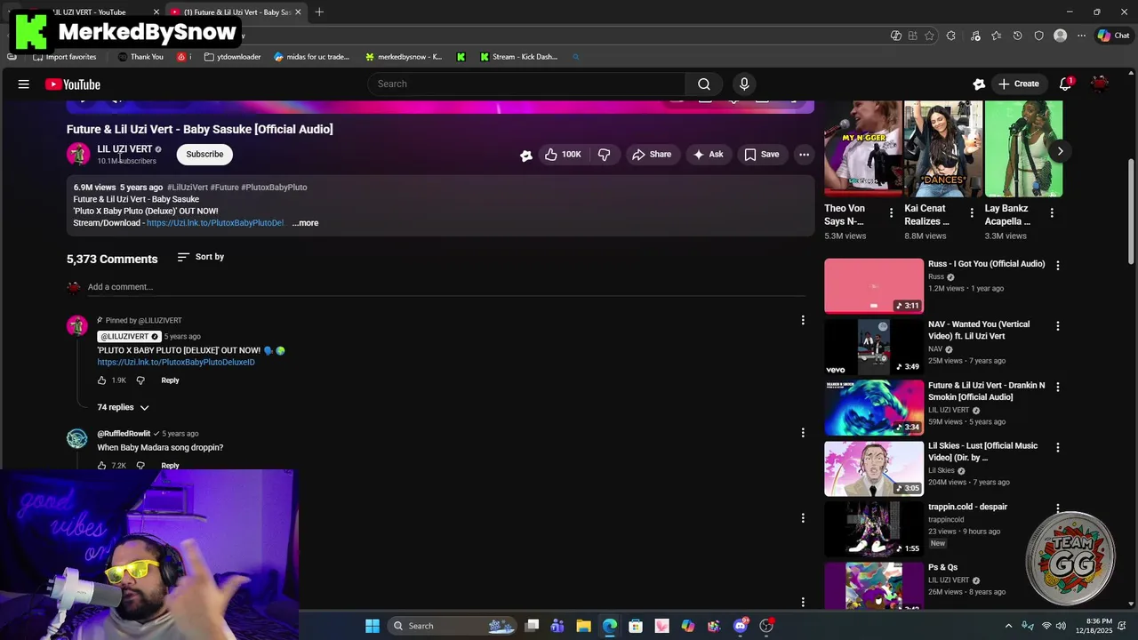Open options for Theo Von short

click(891, 212)
